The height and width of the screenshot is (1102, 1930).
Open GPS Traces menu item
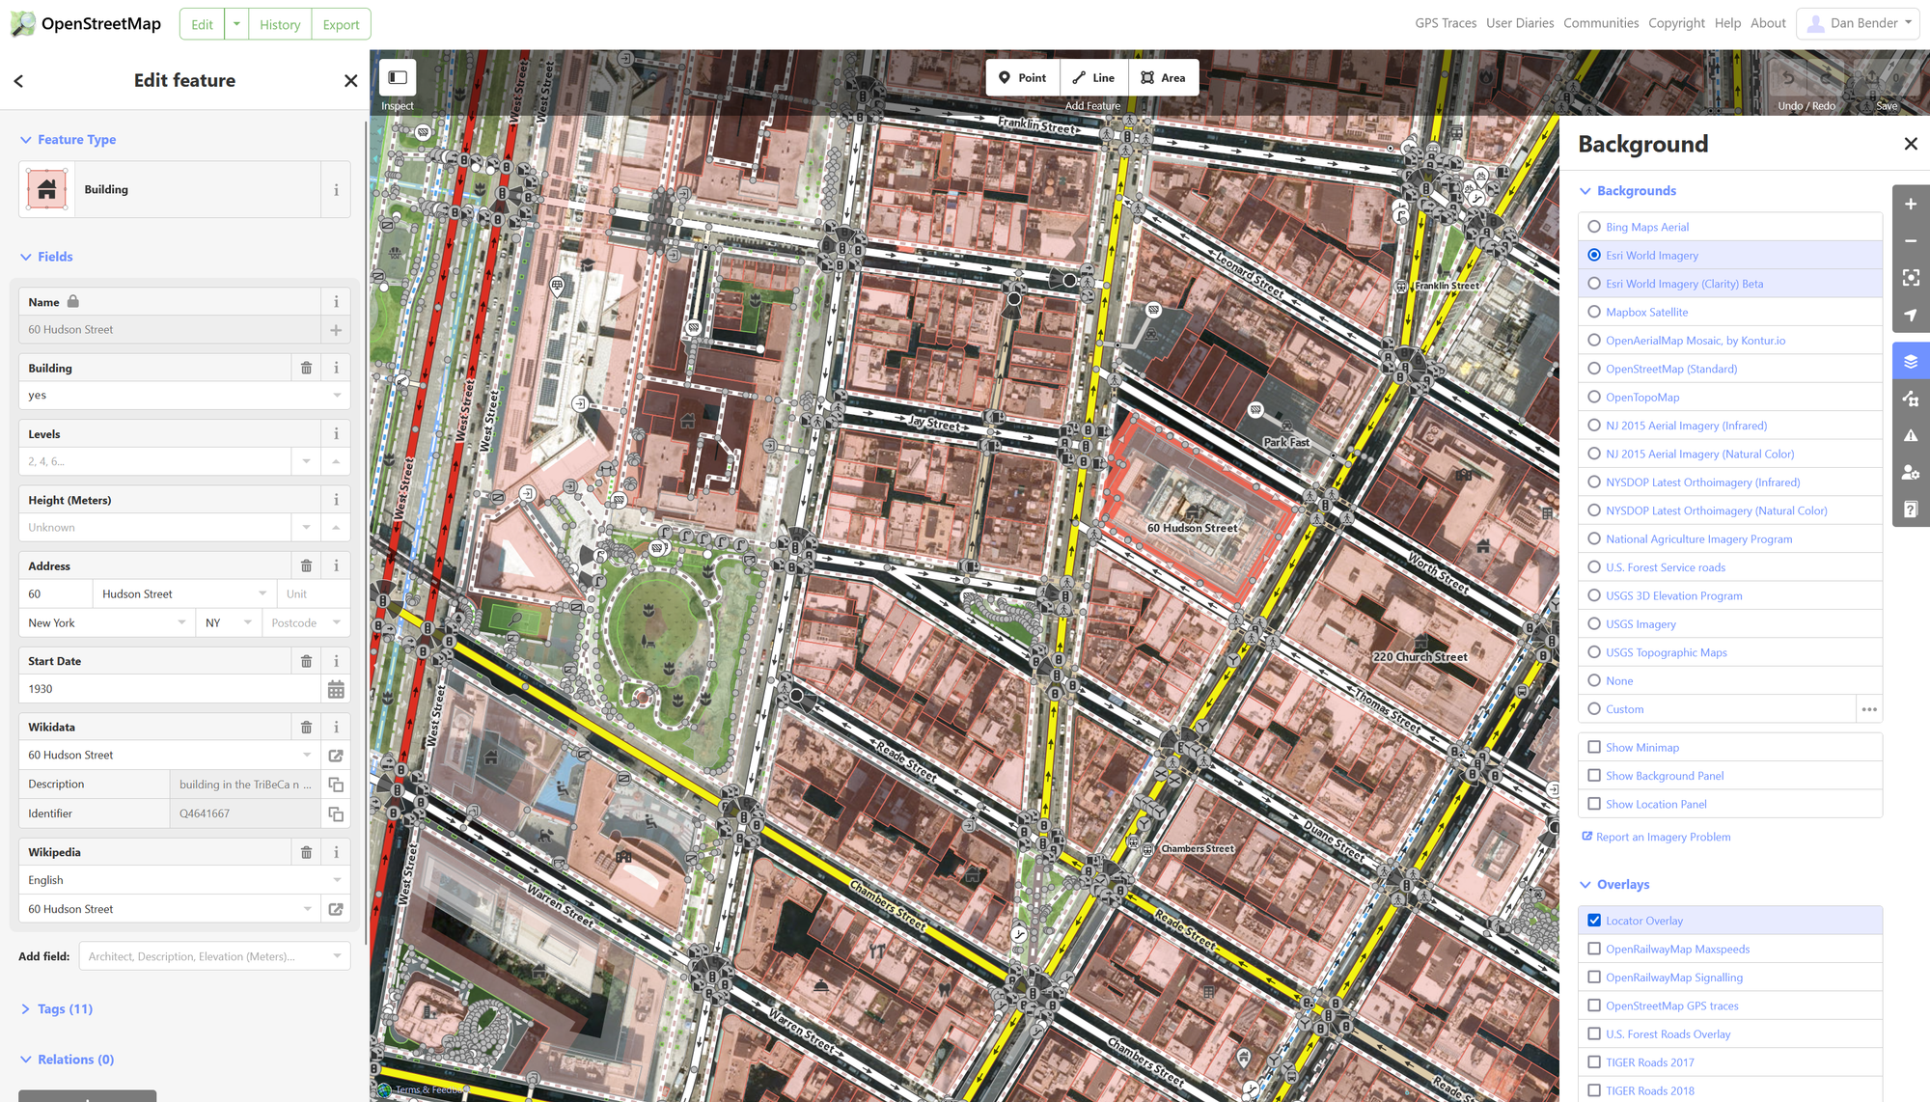click(x=1445, y=23)
